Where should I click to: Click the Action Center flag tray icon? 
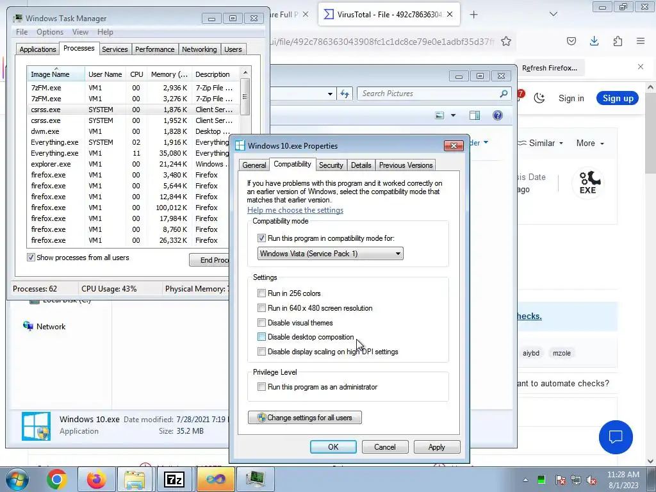[x=560, y=480]
